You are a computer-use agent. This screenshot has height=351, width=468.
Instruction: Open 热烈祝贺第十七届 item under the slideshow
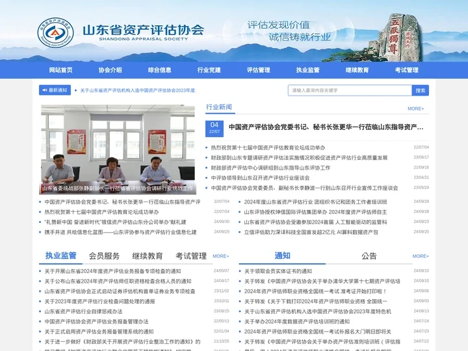[x=101, y=212]
